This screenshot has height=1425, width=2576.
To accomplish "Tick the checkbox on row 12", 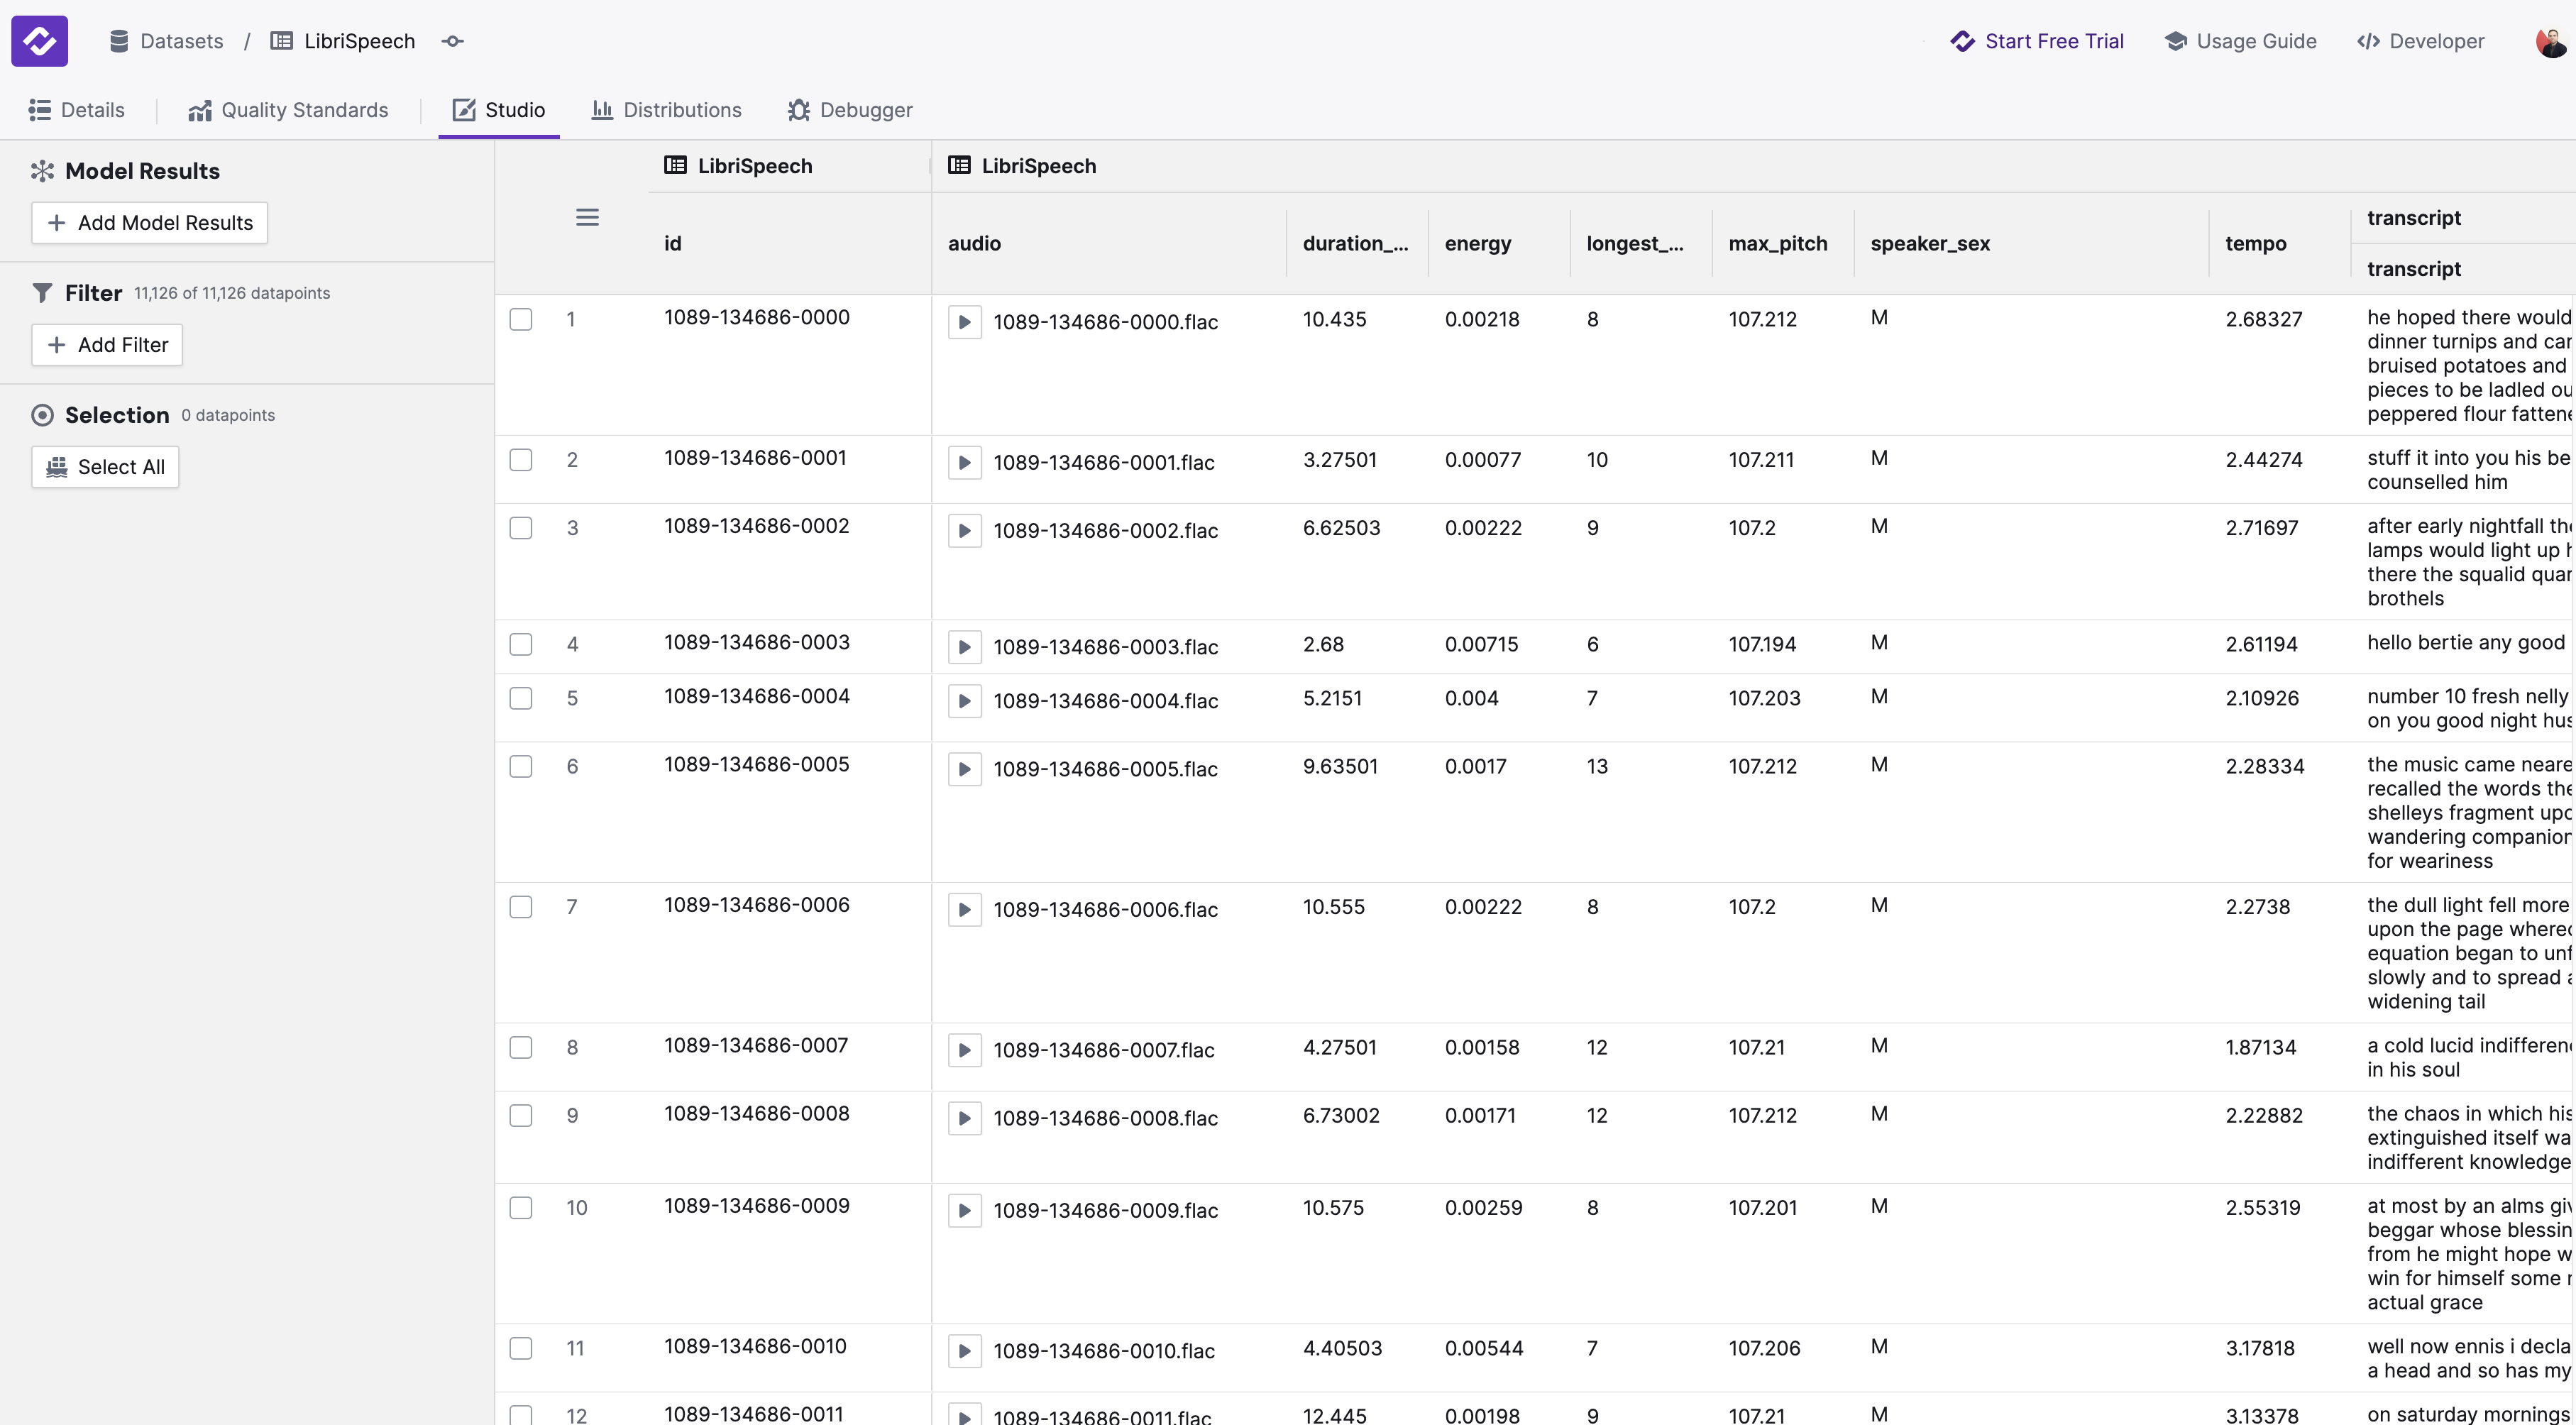I will coord(521,1415).
